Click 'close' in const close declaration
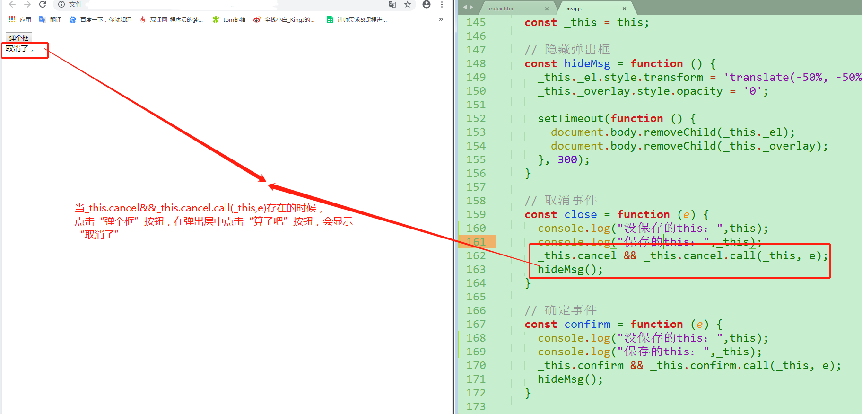Image resolution: width=862 pixels, height=414 pixels. pyautogui.click(x=580, y=214)
